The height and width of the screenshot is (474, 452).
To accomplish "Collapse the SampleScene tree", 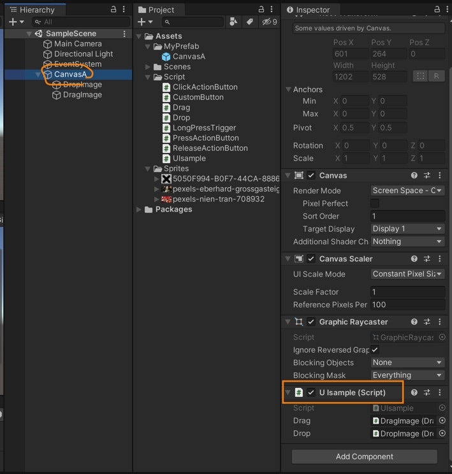I will point(29,34).
